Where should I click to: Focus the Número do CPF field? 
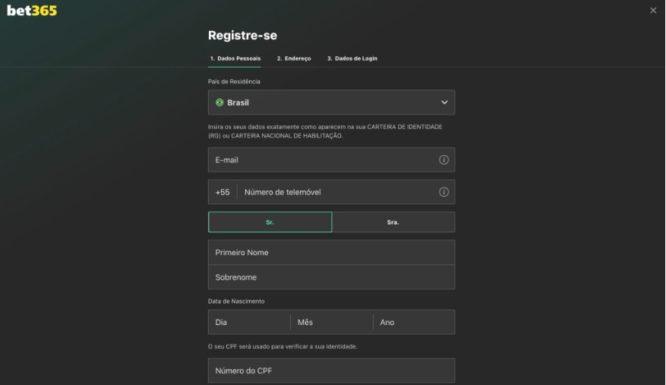pos(331,371)
